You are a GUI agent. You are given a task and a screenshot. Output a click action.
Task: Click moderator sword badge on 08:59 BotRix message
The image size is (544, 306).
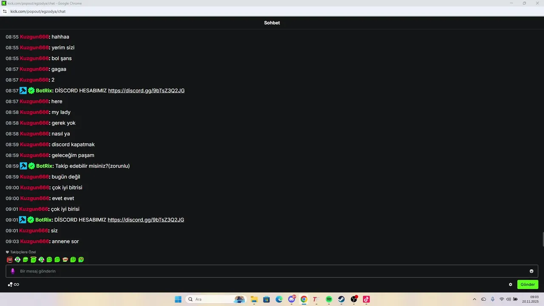[23, 166]
